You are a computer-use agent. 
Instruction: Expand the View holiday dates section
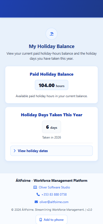[51, 151]
